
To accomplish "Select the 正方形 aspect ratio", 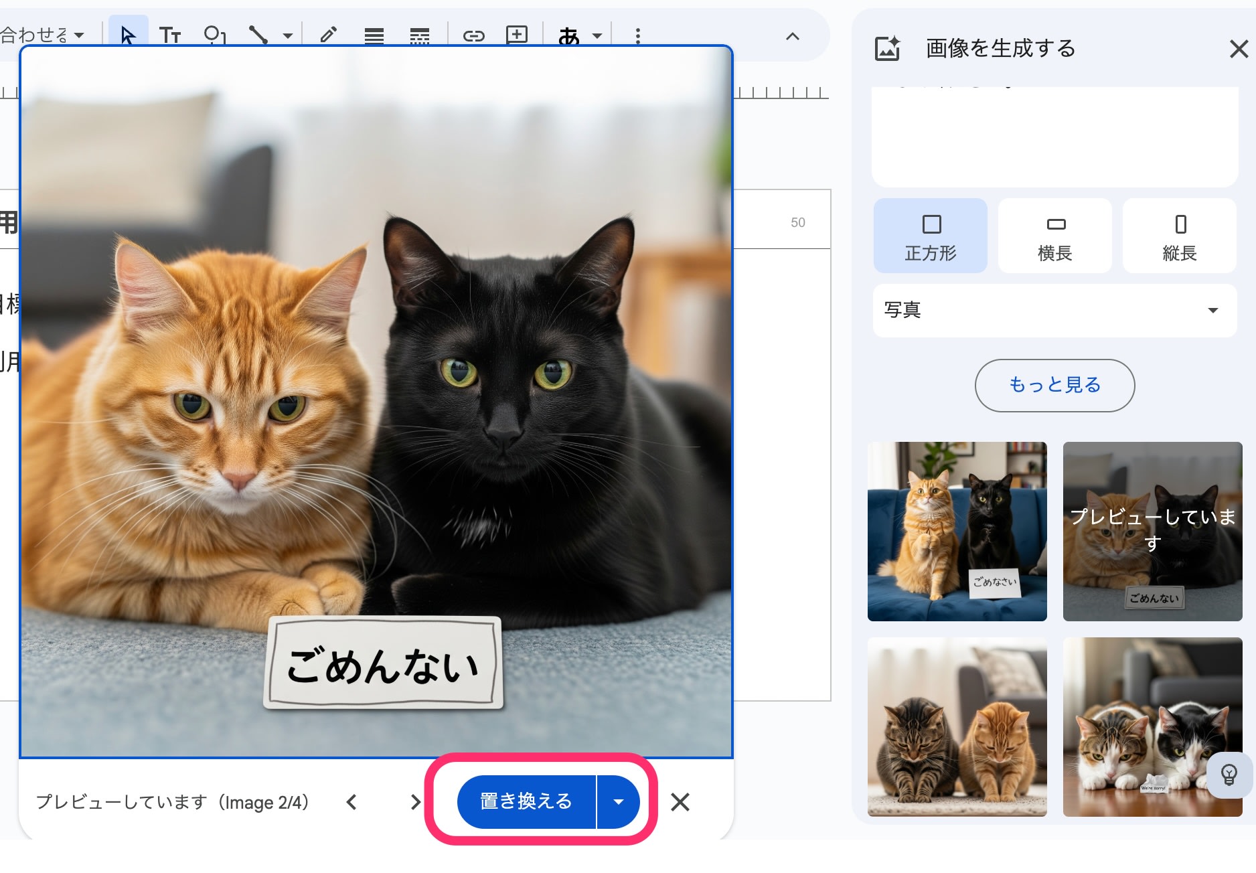I will pyautogui.click(x=930, y=236).
